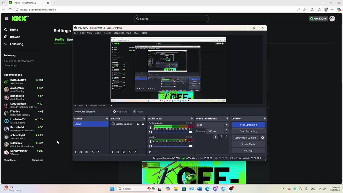Move scene down in Scenes panel
This screenshot has width=343, height=193.
click(98, 152)
